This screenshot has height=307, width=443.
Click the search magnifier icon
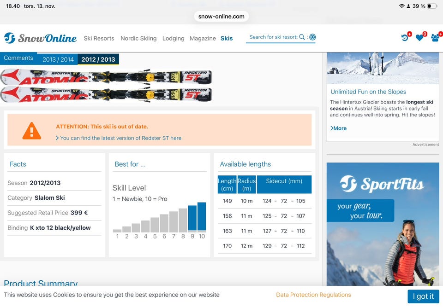tap(302, 37)
